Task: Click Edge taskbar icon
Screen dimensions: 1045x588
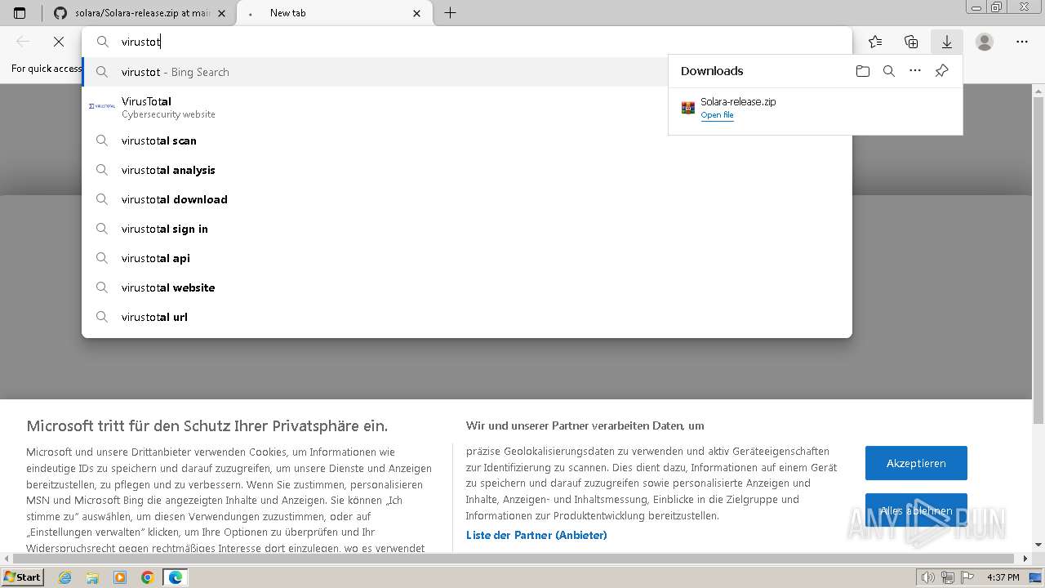Action: [176, 577]
